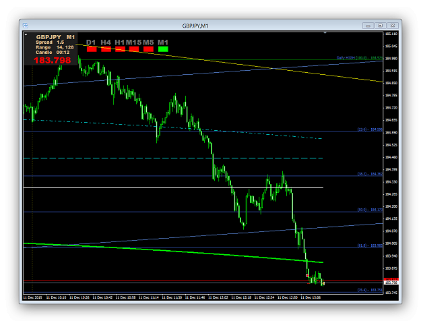The width and height of the screenshot is (421, 323).
Task: Click the red circle marker on the chart
Action: coord(307,275)
